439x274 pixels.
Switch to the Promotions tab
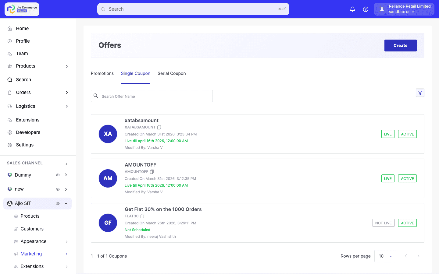click(102, 73)
